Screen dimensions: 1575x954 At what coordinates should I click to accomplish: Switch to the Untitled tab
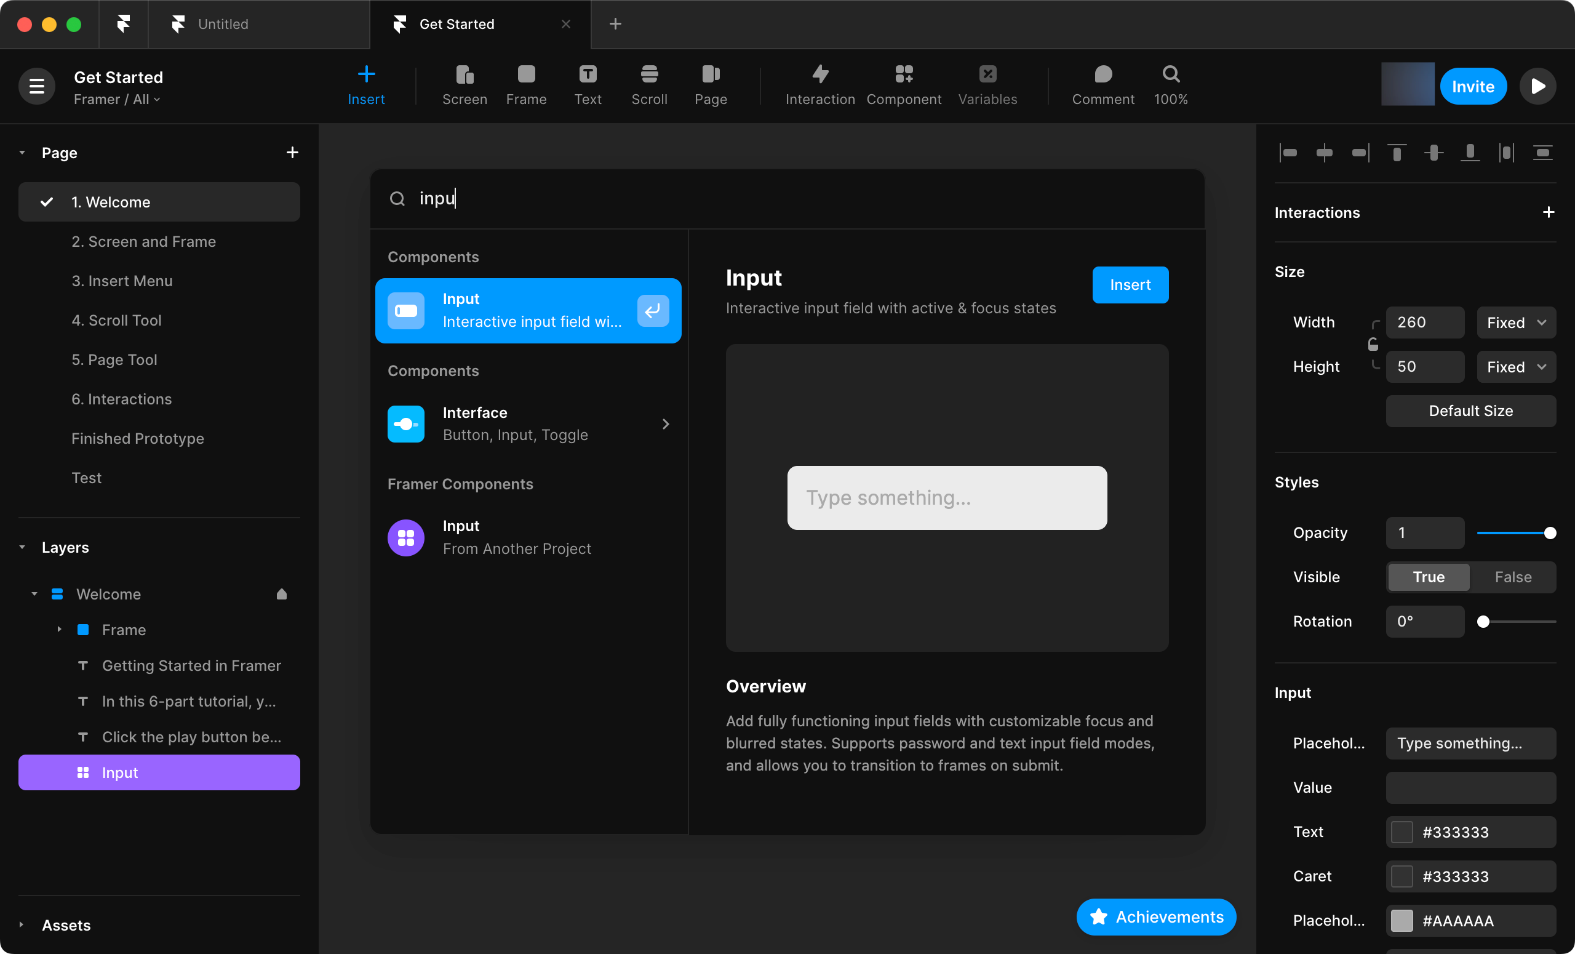coord(258,24)
